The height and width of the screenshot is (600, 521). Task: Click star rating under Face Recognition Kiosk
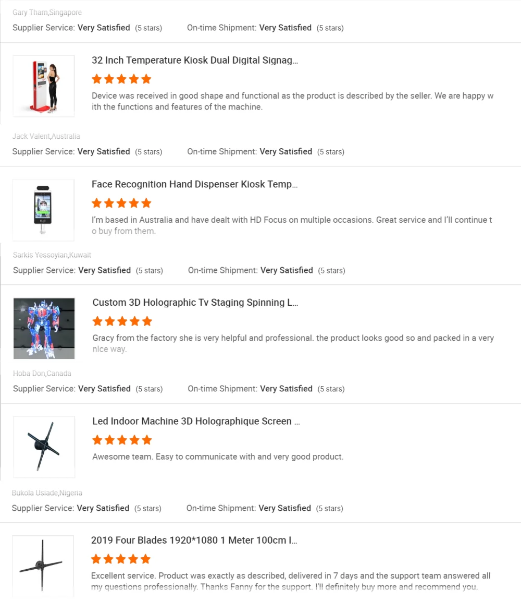click(121, 203)
